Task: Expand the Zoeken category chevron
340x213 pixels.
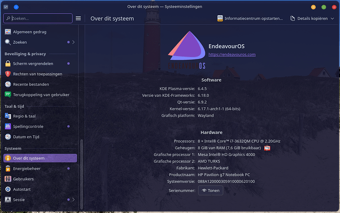Action: (73, 42)
